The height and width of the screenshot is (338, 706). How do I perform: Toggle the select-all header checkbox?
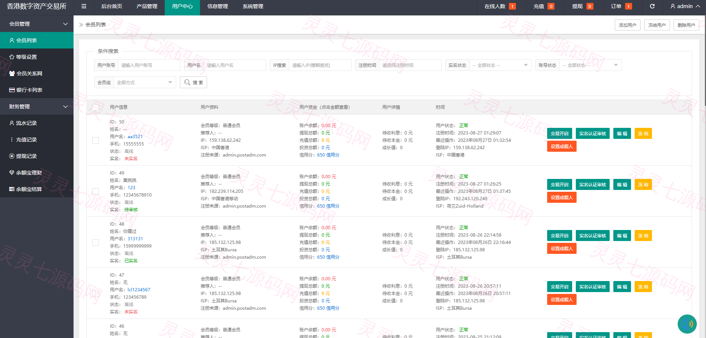(x=96, y=107)
